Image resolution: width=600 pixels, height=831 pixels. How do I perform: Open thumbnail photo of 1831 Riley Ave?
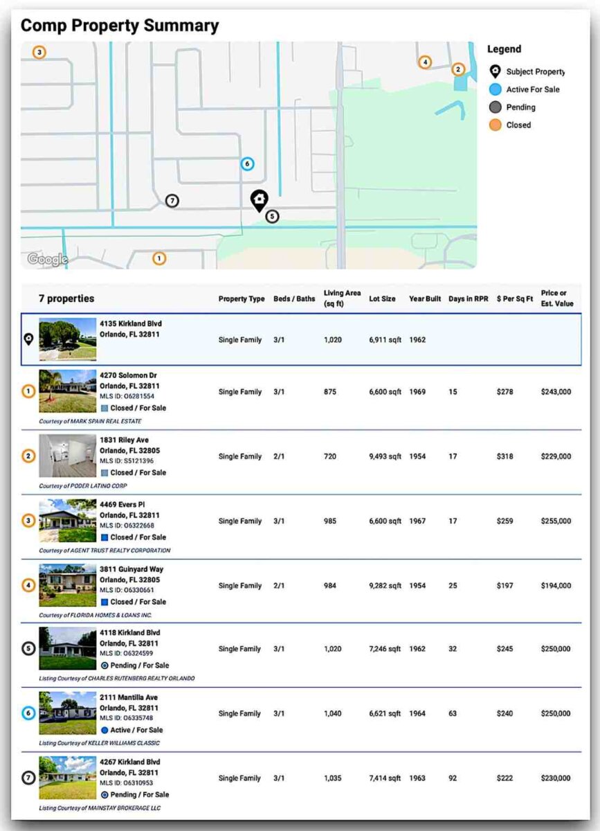[x=67, y=456]
